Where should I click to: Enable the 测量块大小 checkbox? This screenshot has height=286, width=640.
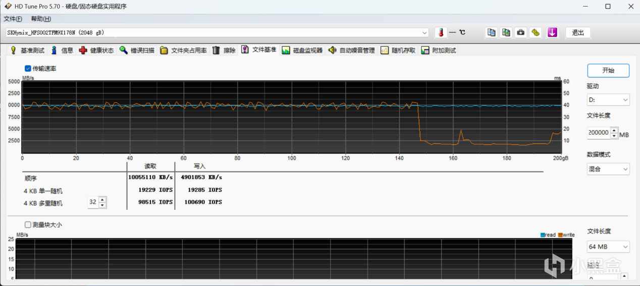click(x=28, y=224)
